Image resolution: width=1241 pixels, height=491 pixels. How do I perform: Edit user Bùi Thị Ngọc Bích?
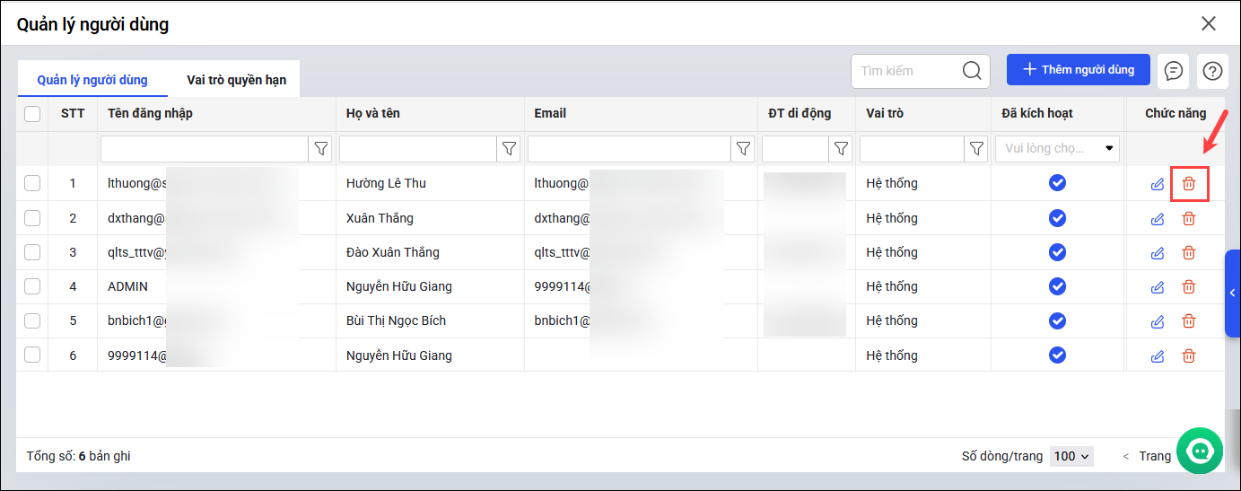1158,321
